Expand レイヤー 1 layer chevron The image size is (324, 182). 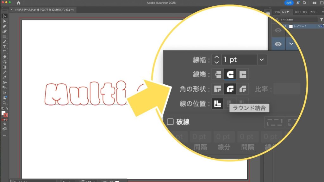(286, 26)
